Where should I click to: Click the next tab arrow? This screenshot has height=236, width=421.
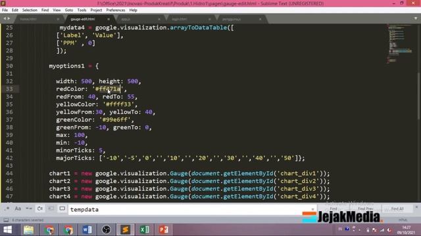9,18
